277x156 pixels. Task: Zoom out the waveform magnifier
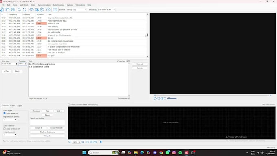pyautogui.click(x=70, y=142)
